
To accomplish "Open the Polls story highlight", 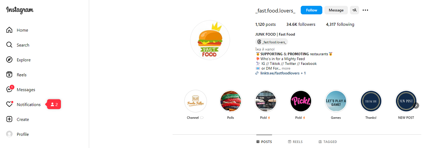I will click(231, 101).
